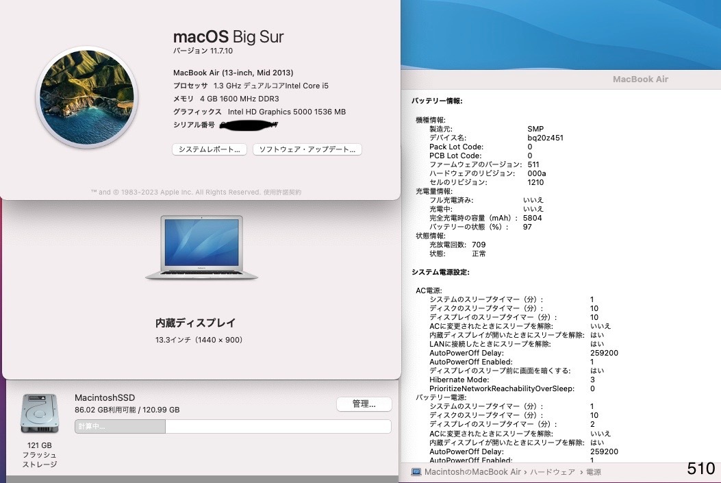Select the ファームウェアのバージョン 511 row

(484, 164)
